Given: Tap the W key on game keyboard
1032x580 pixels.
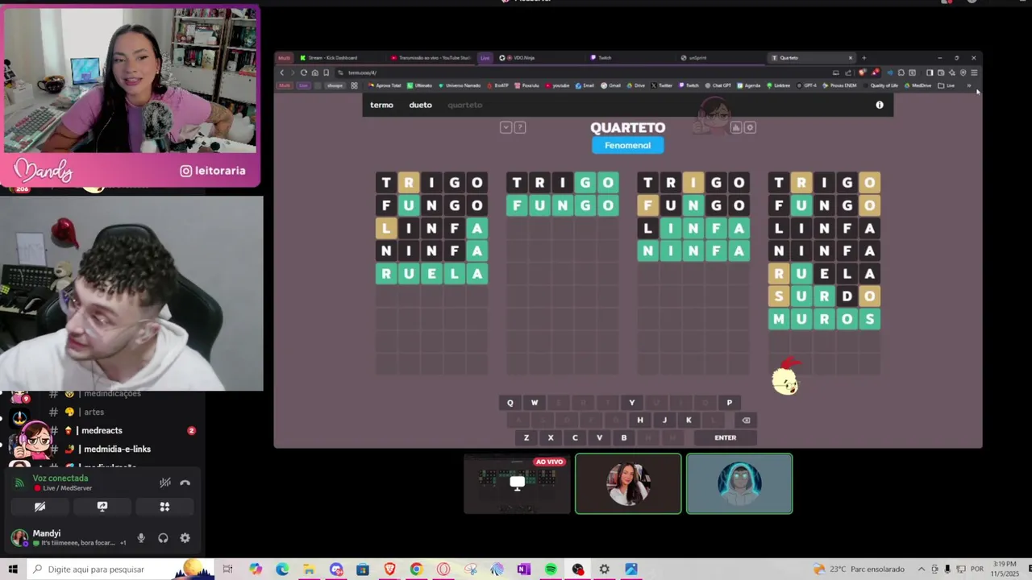Looking at the screenshot, I should click(x=534, y=403).
